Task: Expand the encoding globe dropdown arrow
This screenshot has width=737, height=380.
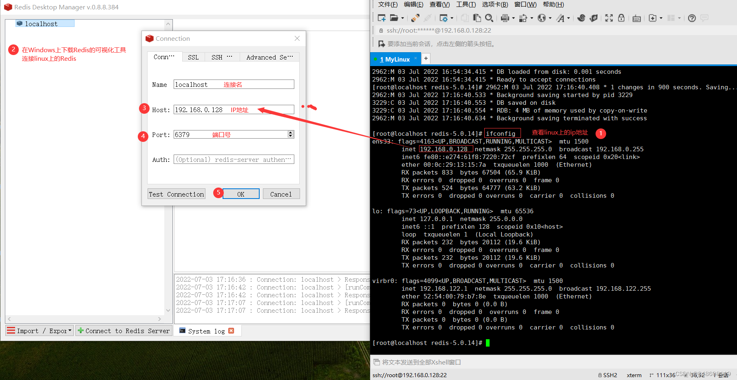Action: click(550, 18)
